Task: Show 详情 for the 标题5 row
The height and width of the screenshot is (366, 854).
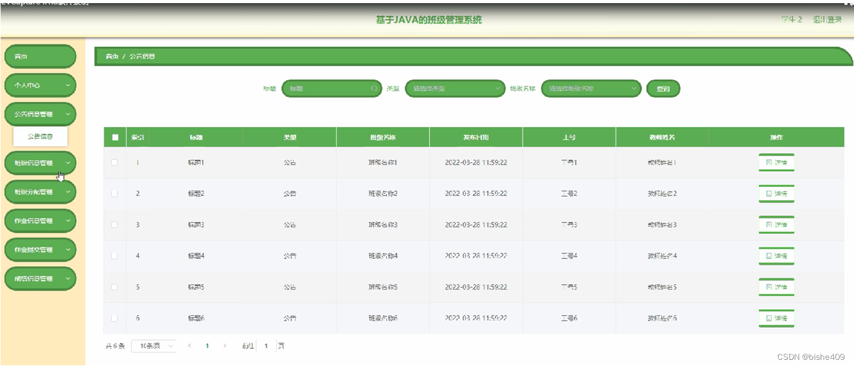Action: [776, 287]
